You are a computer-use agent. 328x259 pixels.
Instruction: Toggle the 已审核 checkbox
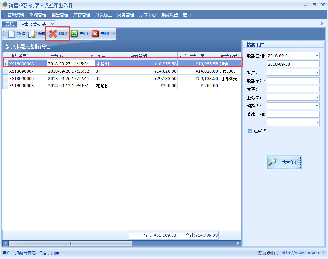(250, 131)
